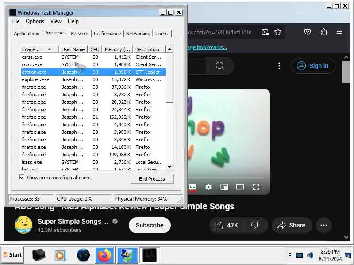This screenshot has width=354, height=265.
Task: Click the Firefox taskbar icon
Action: 105,255
